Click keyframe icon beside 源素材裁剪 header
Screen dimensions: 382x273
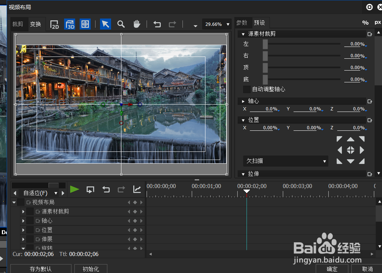pos(370,34)
